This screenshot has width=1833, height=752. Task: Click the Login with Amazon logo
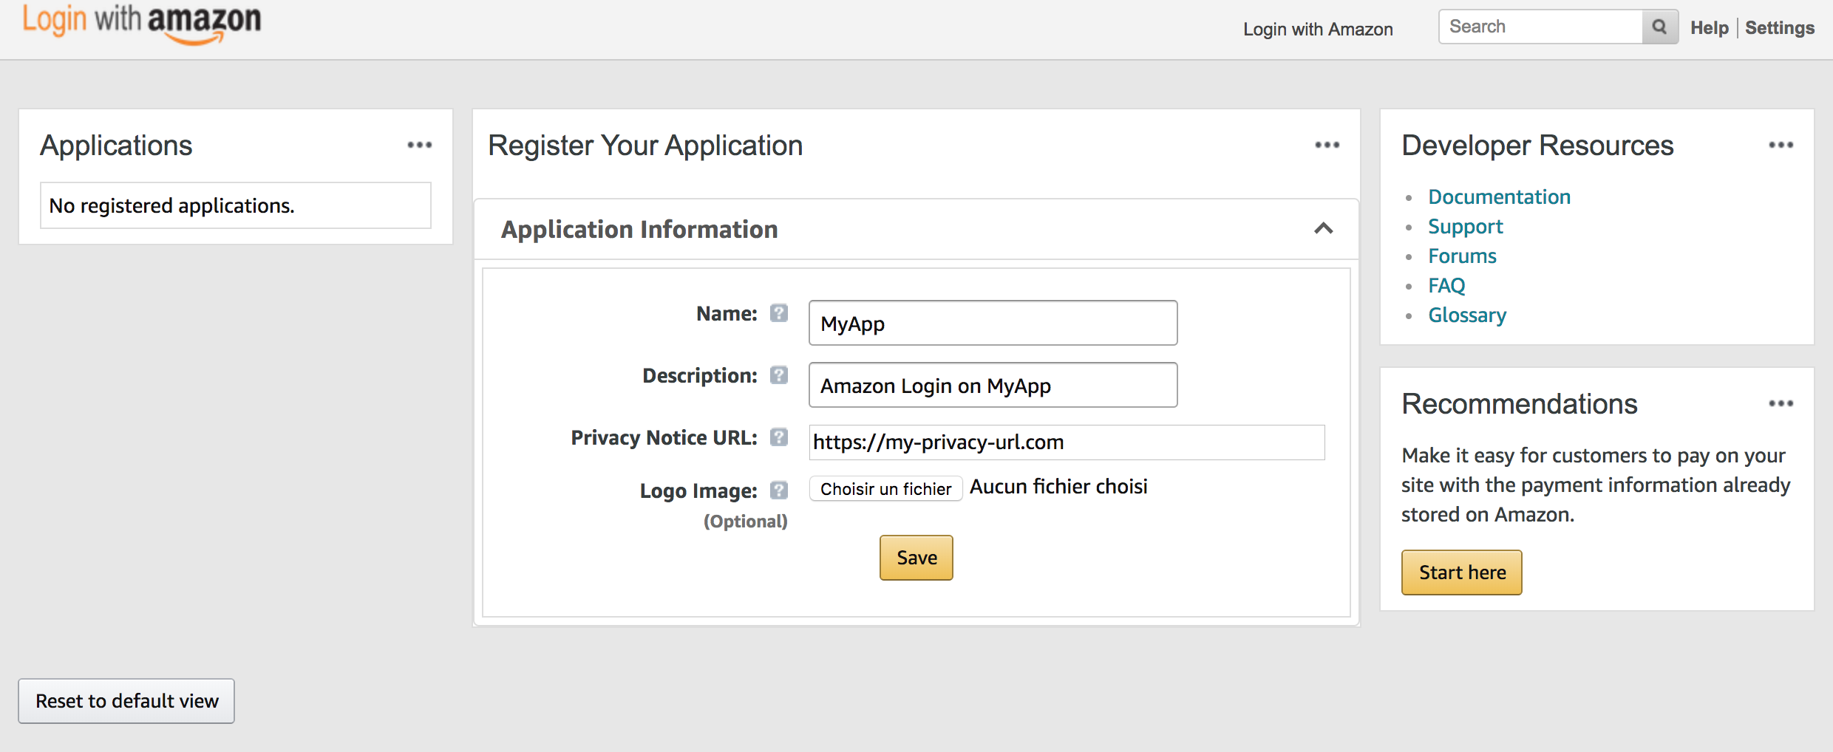click(142, 24)
